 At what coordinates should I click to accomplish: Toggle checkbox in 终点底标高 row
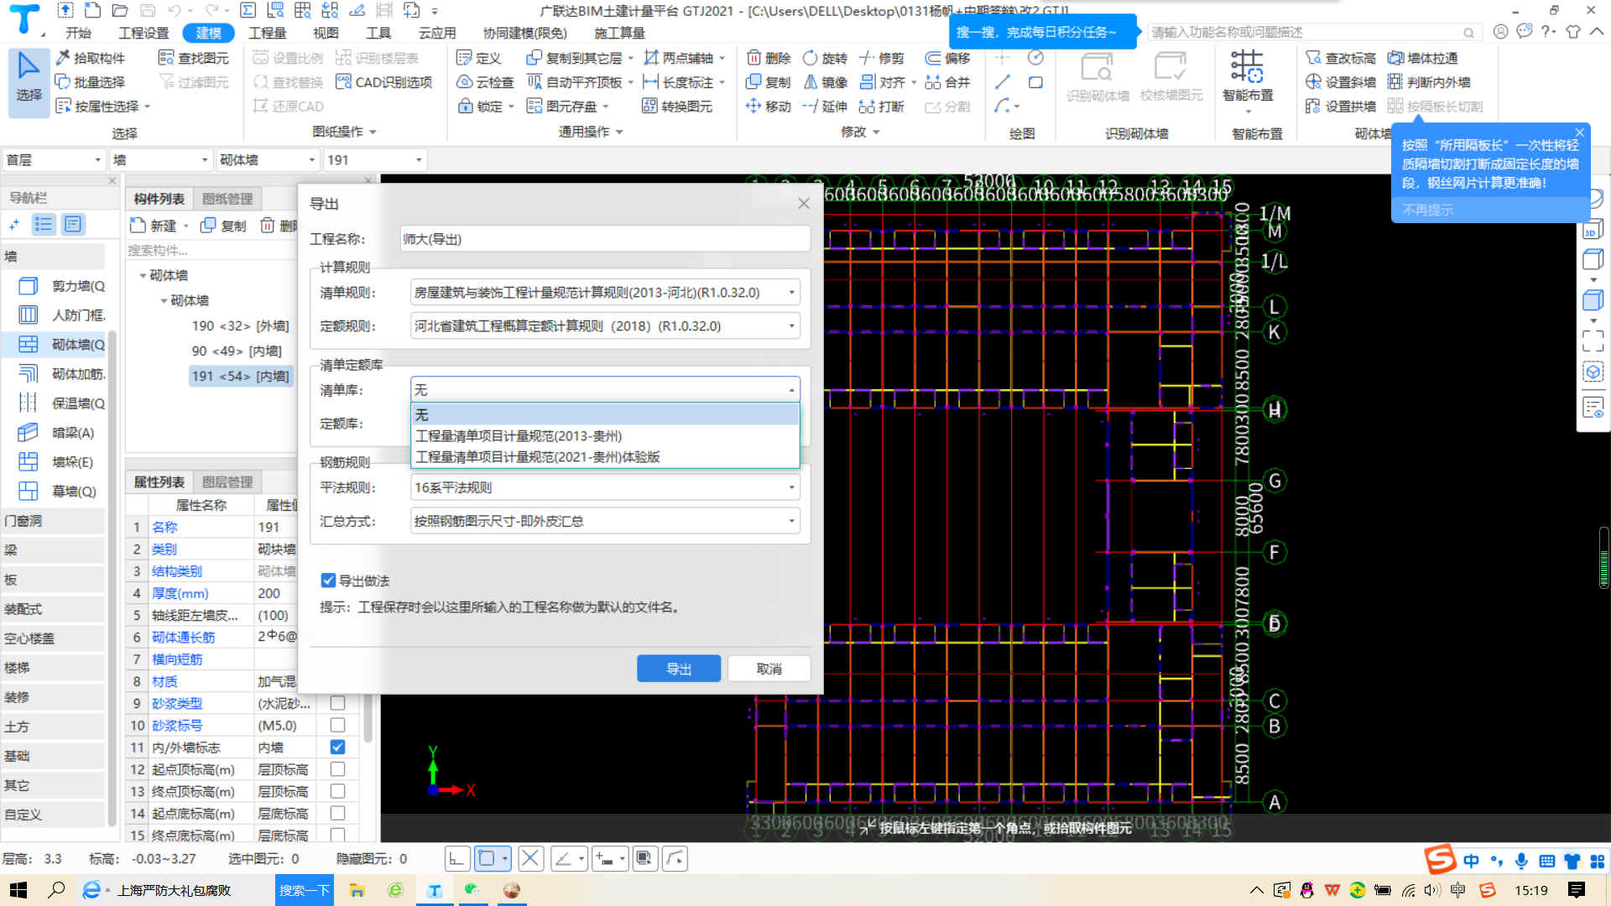coord(337,835)
